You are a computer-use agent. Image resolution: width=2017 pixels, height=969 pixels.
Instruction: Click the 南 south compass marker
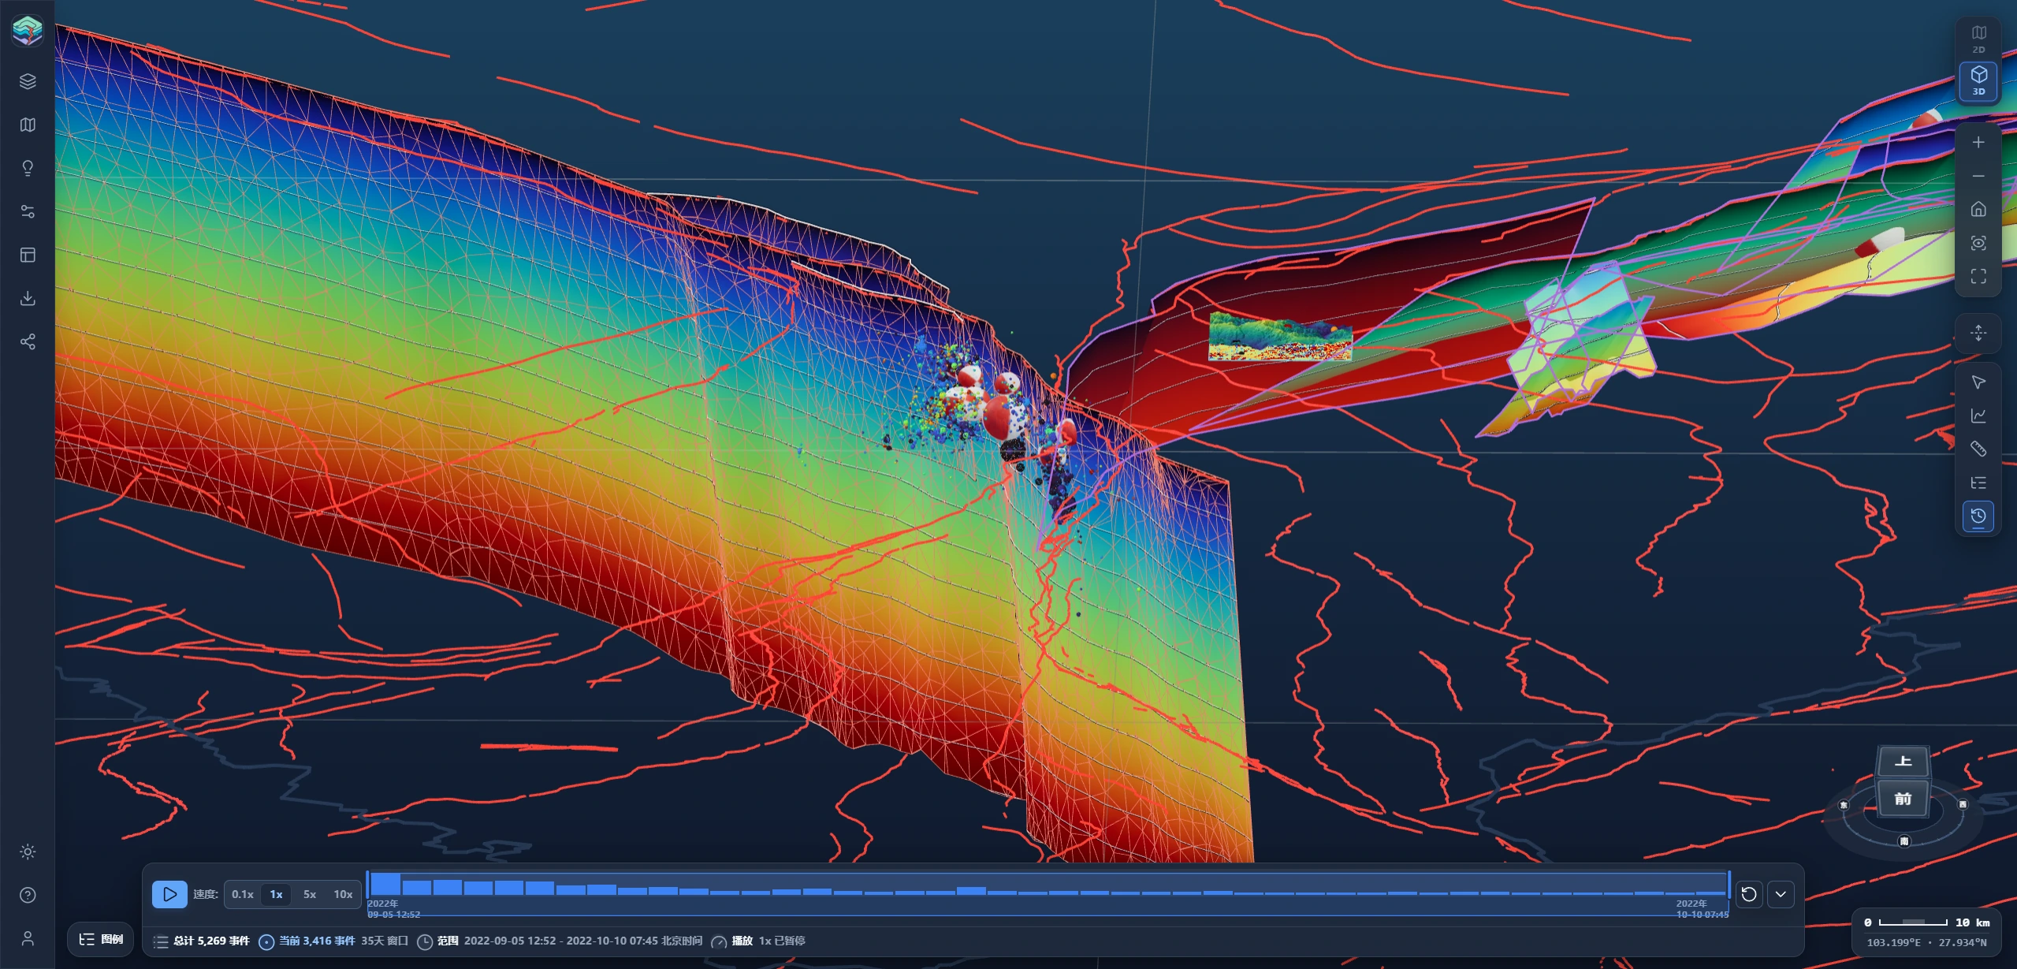1904,841
